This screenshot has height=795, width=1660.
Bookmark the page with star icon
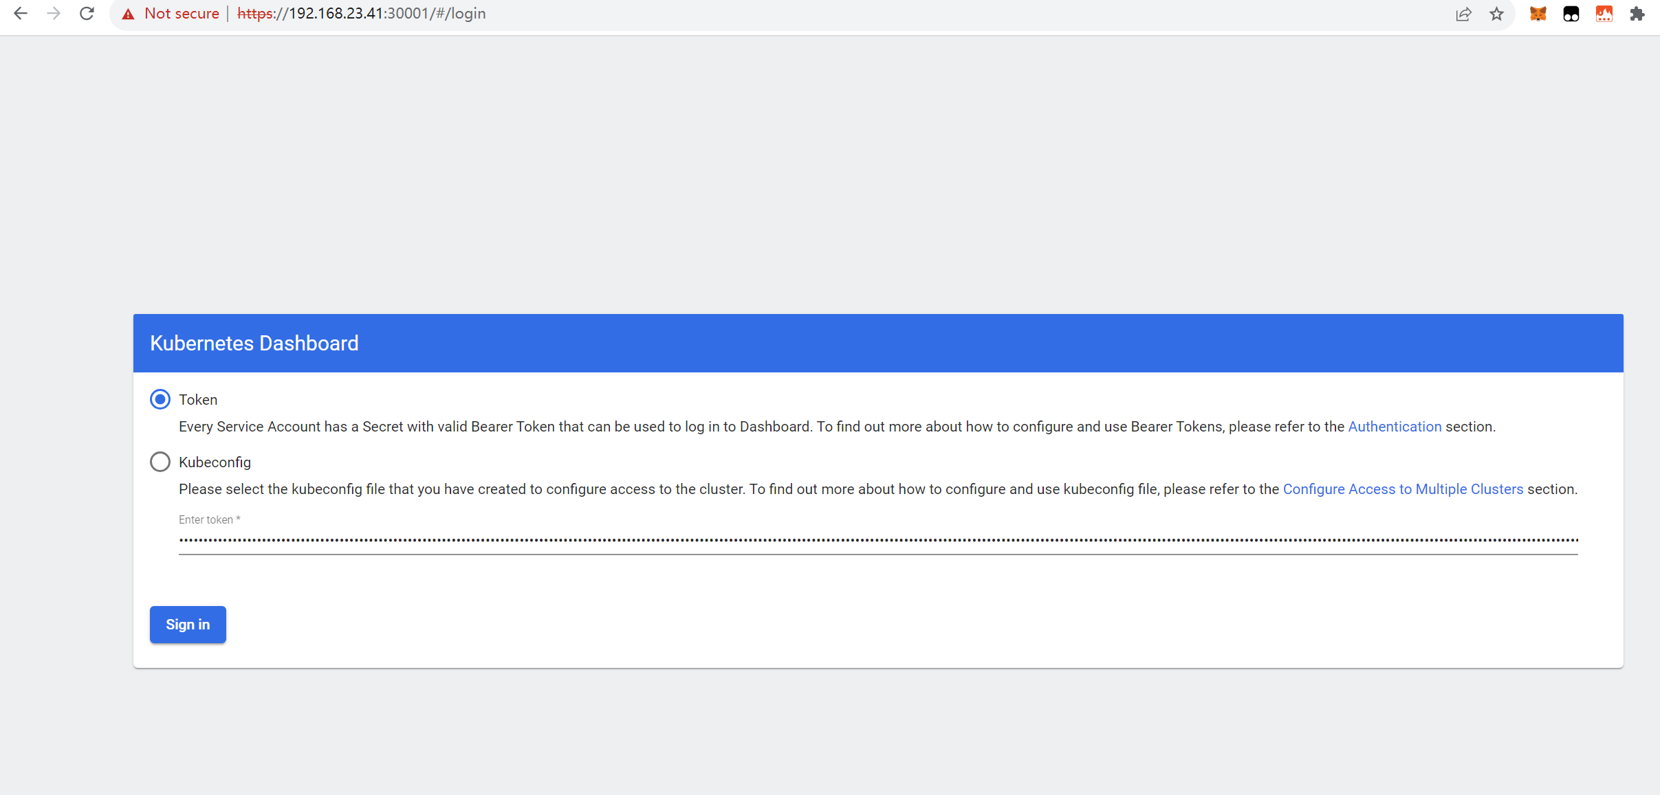[x=1496, y=14]
